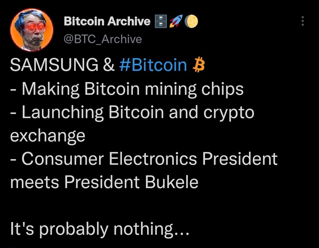The width and height of the screenshot is (319, 248).
Task: Open the #Bitcoin hashtag link
Action: tap(153, 65)
